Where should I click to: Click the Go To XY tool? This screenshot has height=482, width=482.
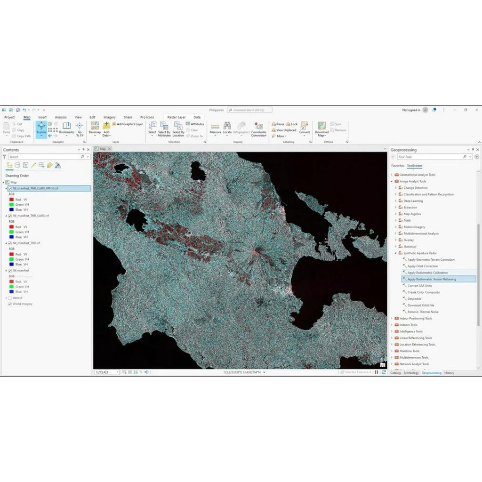click(79, 127)
